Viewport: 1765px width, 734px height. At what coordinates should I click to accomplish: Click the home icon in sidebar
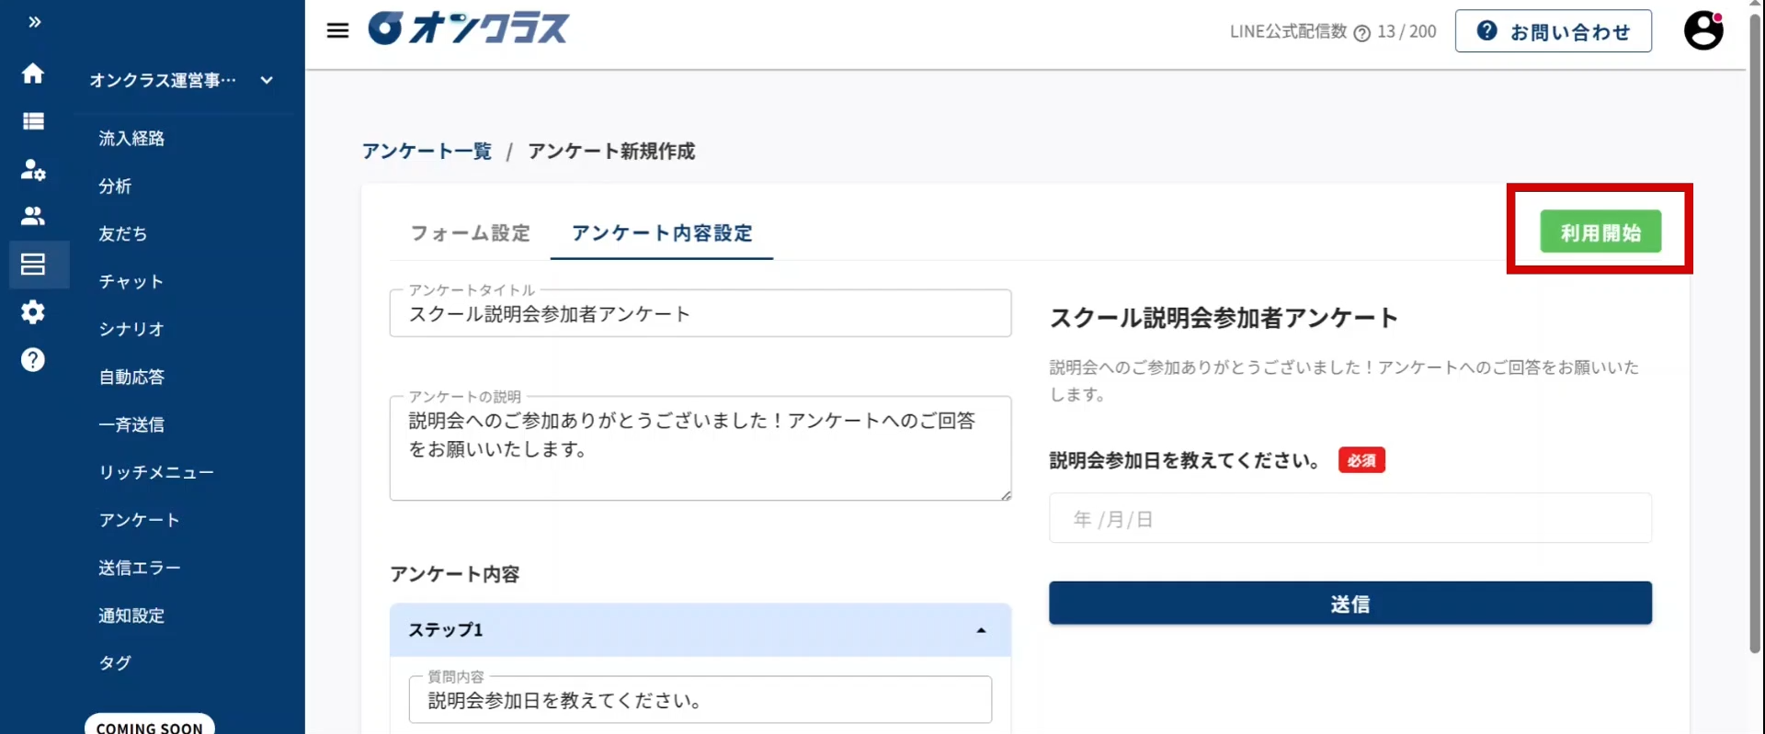pos(33,73)
